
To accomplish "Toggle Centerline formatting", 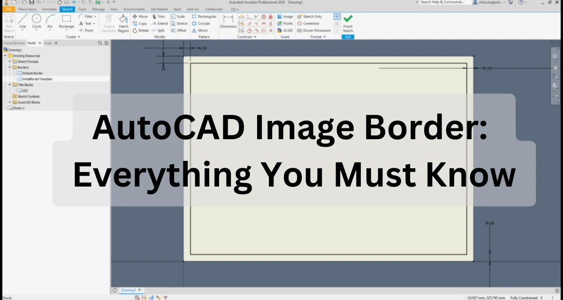I will (x=308, y=23).
